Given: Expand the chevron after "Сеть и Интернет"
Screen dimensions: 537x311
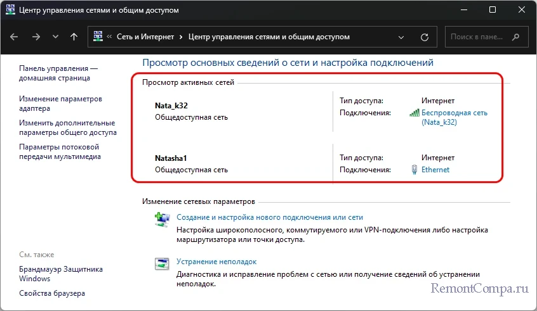Looking at the screenshot, I should point(181,37).
